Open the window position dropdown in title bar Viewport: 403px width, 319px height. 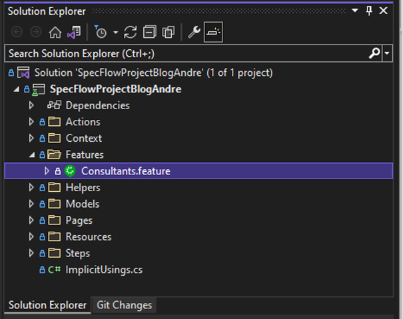[355, 11]
